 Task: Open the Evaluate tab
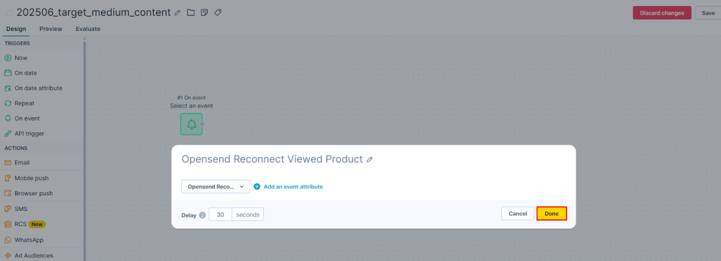click(x=88, y=29)
